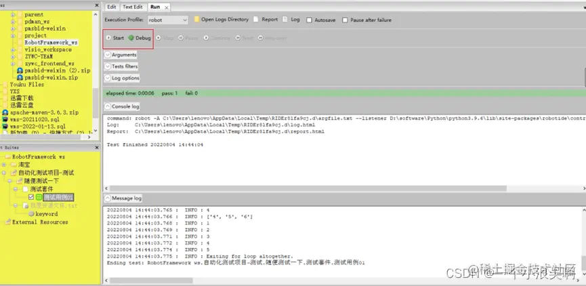Switch to the Text Edit tab
This screenshot has width=586, height=286.
tap(133, 7)
